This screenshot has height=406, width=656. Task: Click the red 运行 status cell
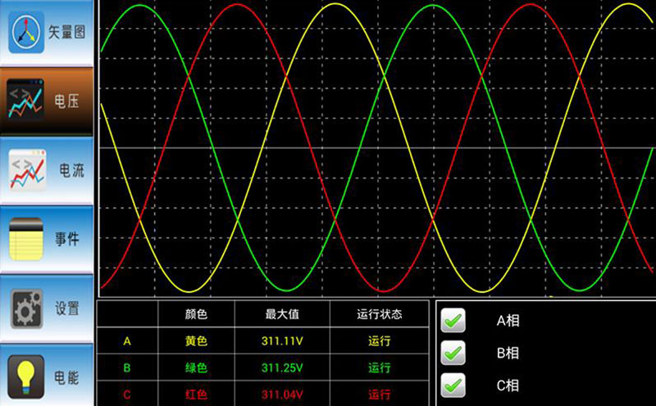380,395
